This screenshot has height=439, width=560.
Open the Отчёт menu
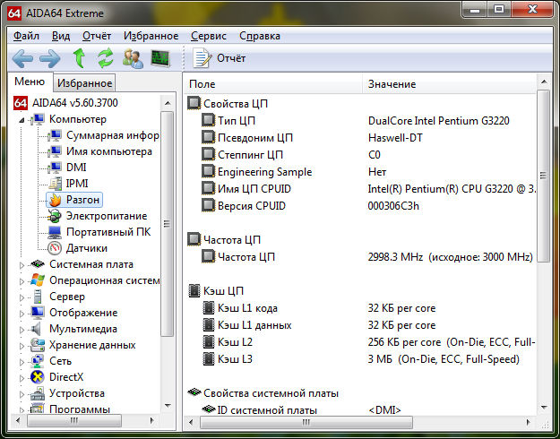tap(97, 36)
